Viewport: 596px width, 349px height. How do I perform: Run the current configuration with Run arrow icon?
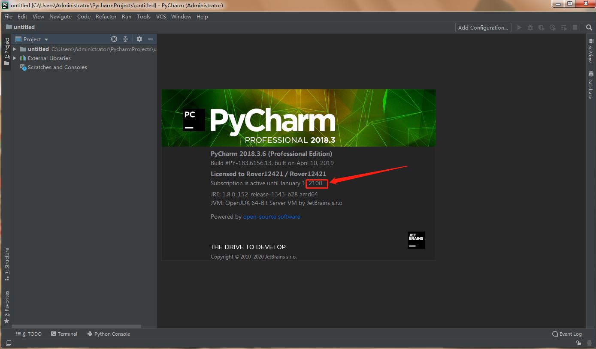pos(519,27)
